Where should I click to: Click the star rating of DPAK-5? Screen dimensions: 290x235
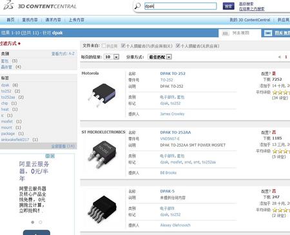(x=281, y=210)
